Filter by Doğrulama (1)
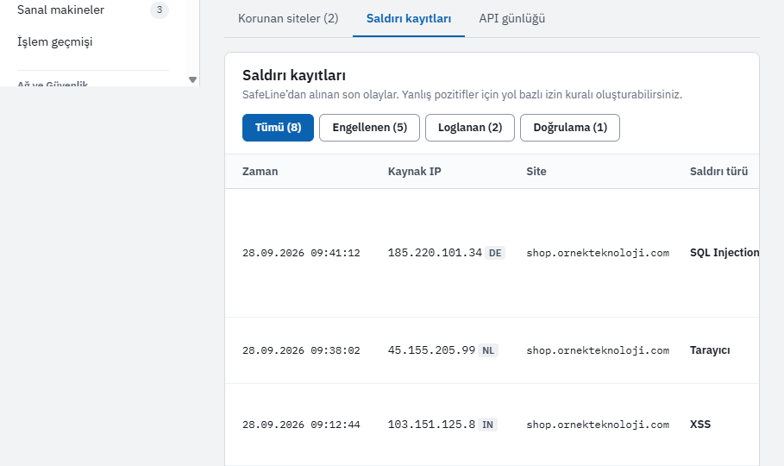 tap(570, 128)
